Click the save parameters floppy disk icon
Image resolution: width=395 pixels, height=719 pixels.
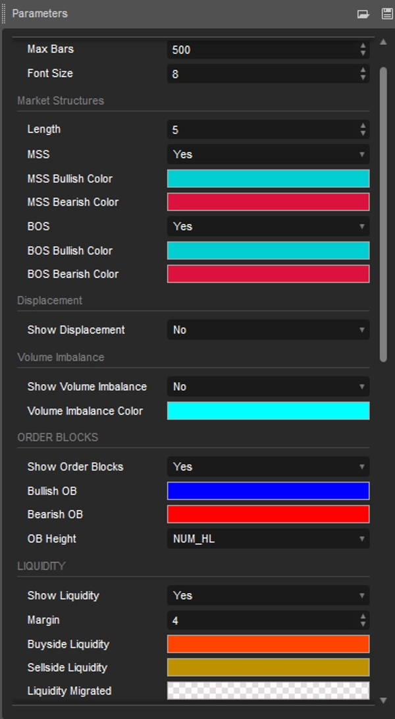tap(386, 14)
